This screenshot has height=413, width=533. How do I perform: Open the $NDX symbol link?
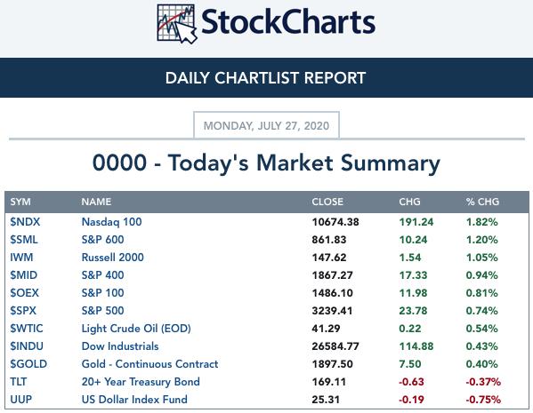click(x=25, y=222)
